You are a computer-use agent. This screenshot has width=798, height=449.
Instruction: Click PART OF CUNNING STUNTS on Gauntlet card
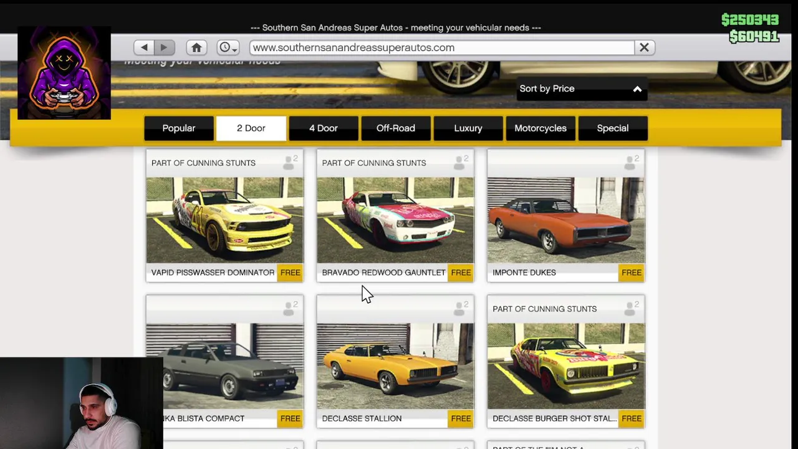374,163
